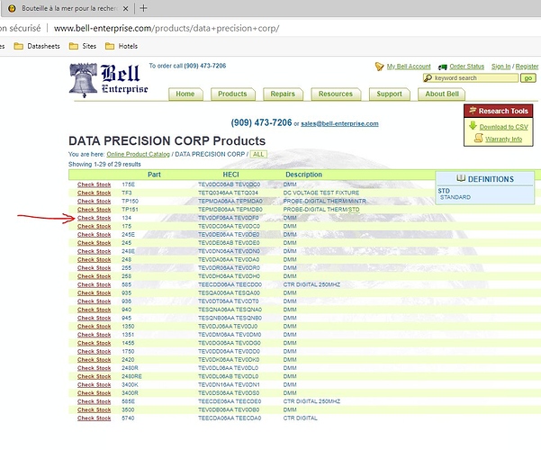Click the Online Product Catalog breadcrumb link
The height and width of the screenshot is (450, 541).
tap(138, 154)
